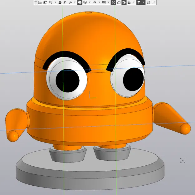Click the normal-to-plane view icon
Screen dimensions: 195x195
[60, 2]
